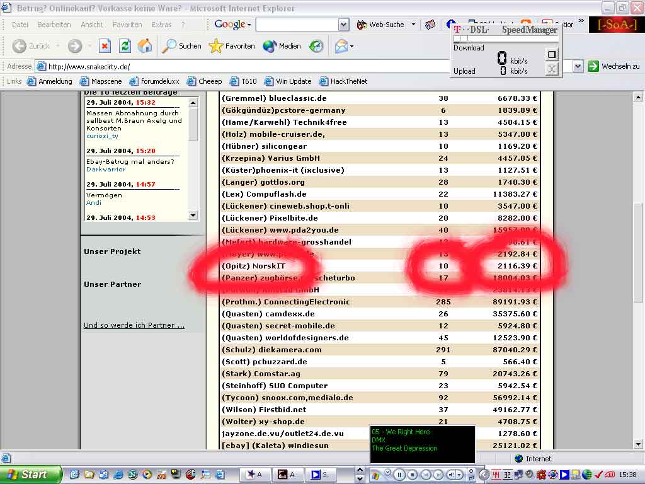This screenshot has height=484, width=645.
Task: Click the SpeedManager X button
Action: click(552, 69)
